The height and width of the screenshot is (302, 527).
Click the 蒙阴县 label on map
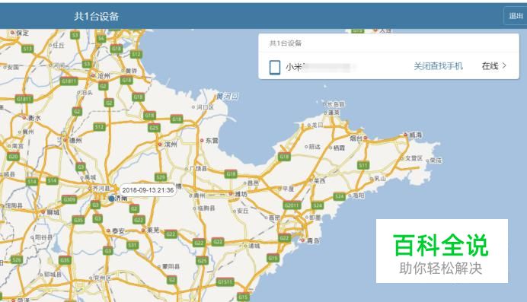click(x=171, y=266)
